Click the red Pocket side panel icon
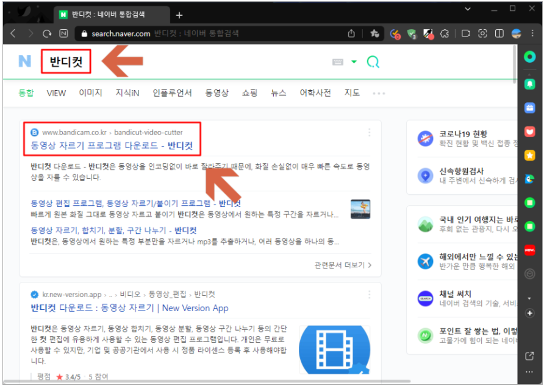The width and height of the screenshot is (544, 386). [530, 132]
